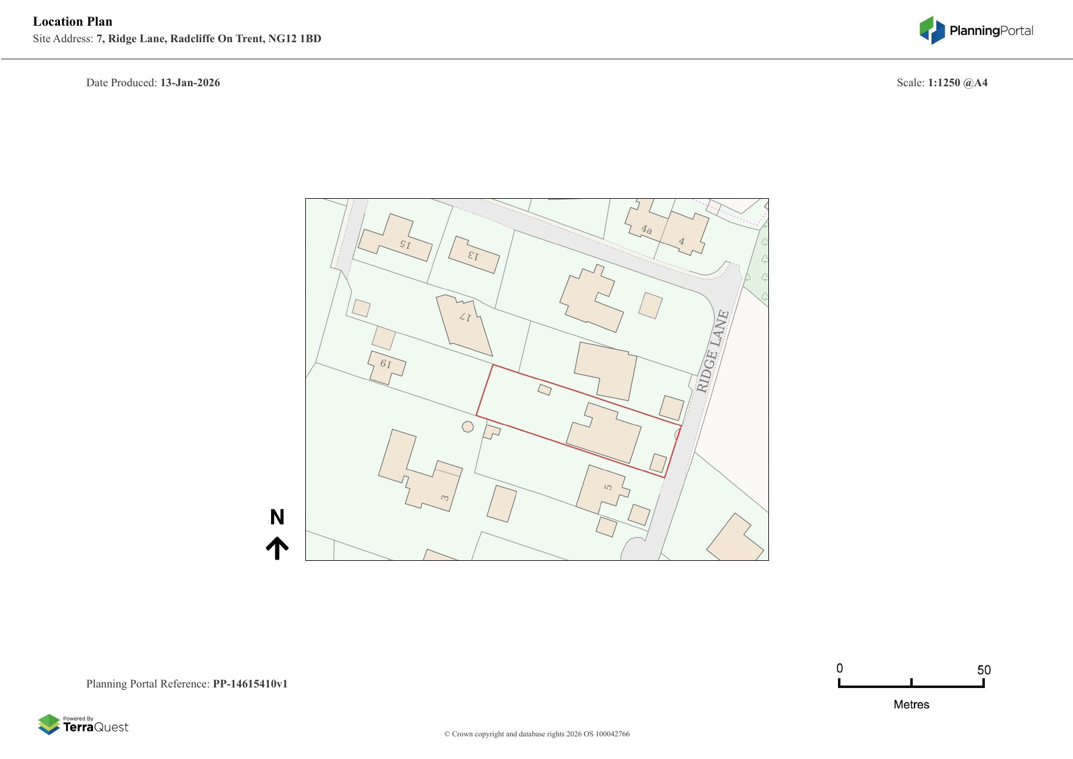Click the Scale 1:1250 @A4 text
This screenshot has width=1073, height=759.
[x=941, y=83]
